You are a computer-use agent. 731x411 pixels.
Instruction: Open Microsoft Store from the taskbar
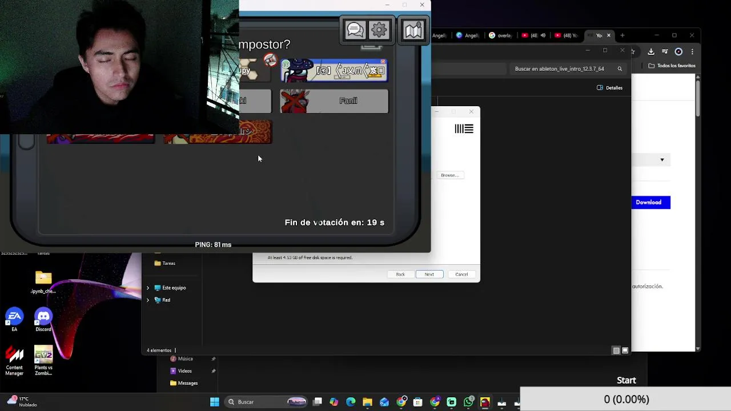pyautogui.click(x=418, y=402)
